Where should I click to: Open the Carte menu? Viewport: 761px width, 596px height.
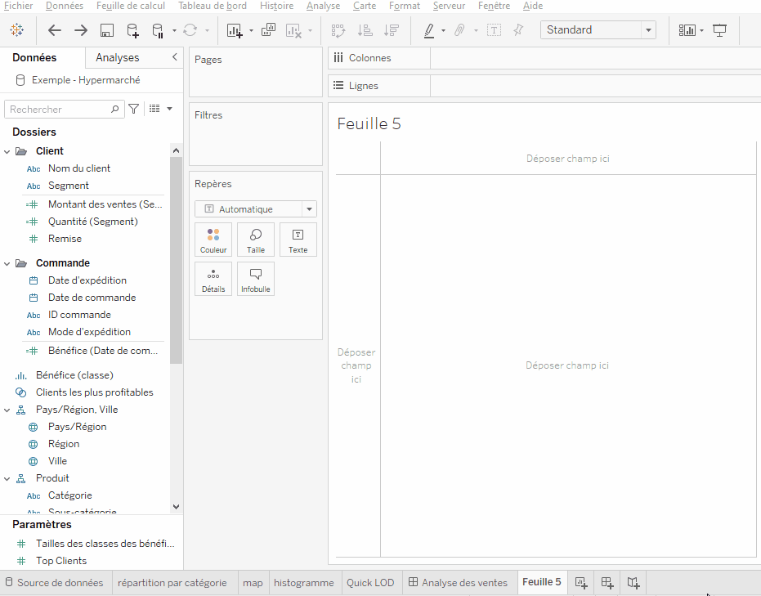click(365, 6)
